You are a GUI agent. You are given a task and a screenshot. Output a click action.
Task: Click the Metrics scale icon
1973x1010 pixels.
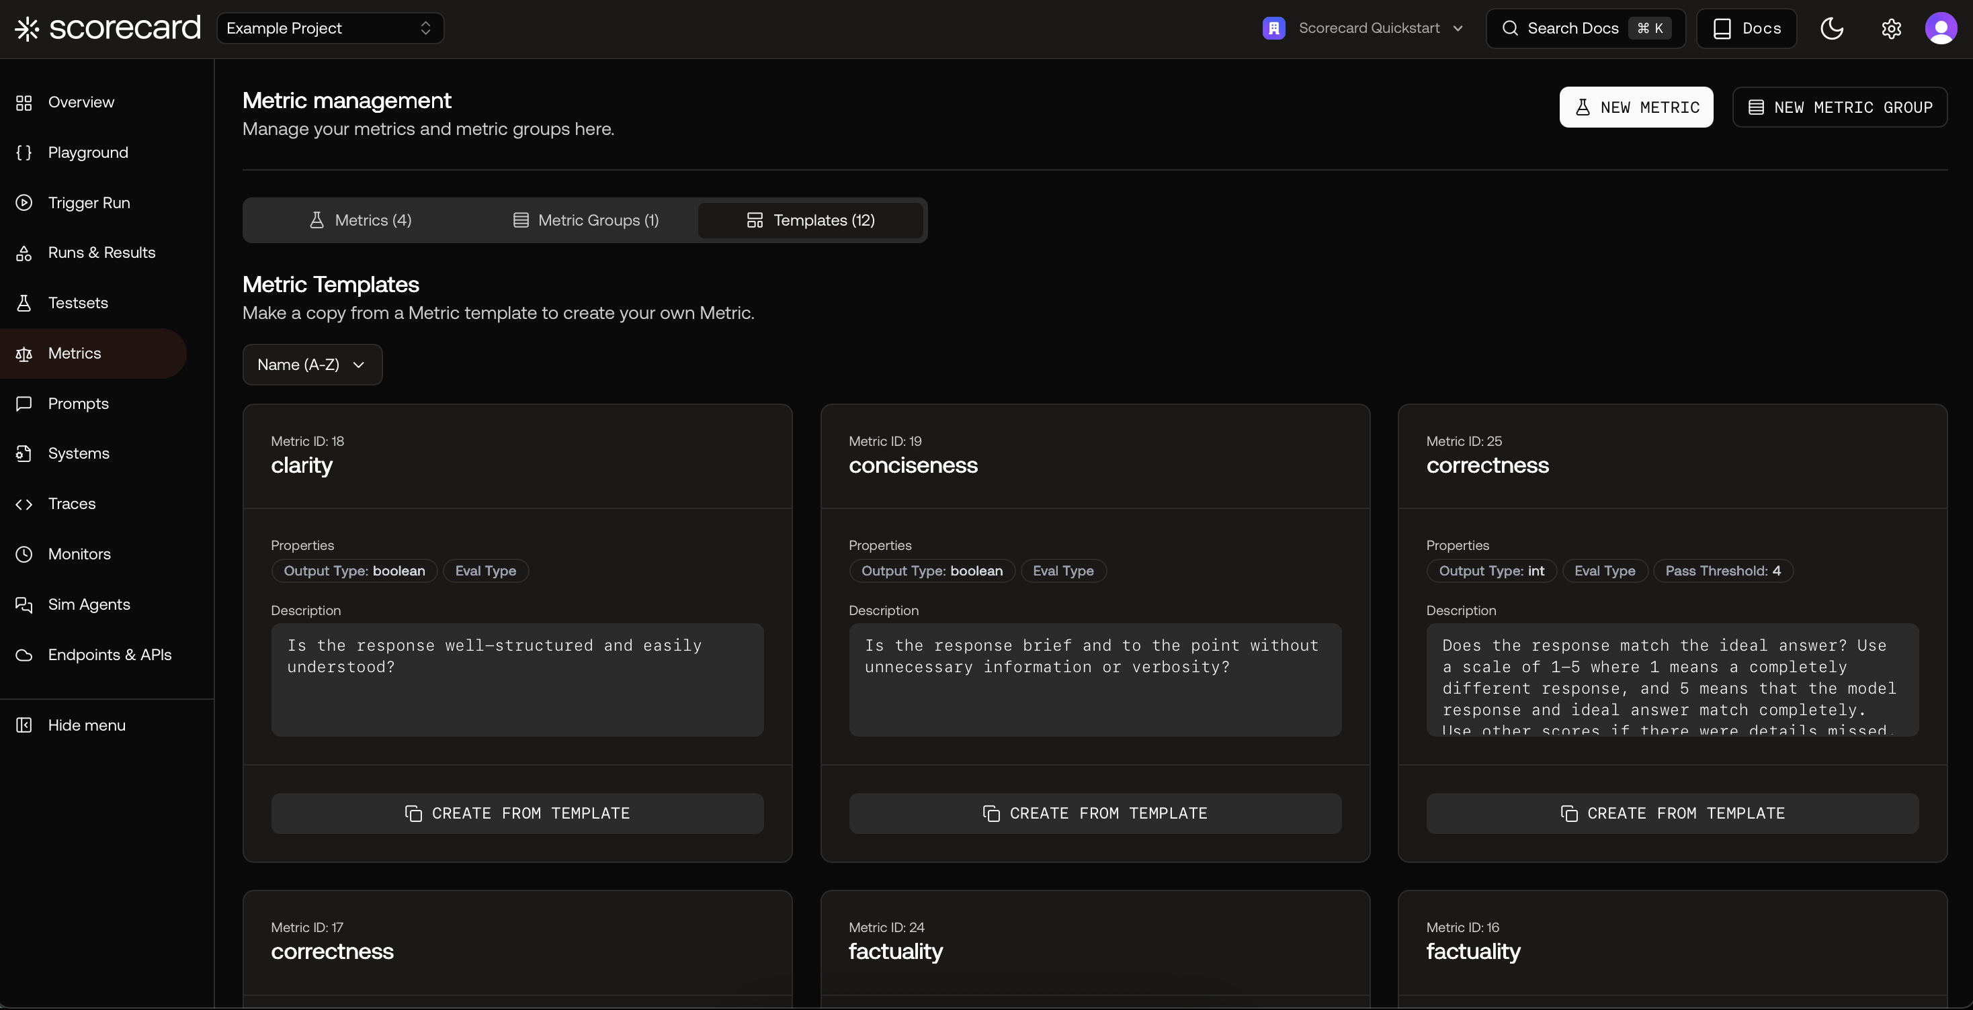click(x=24, y=353)
